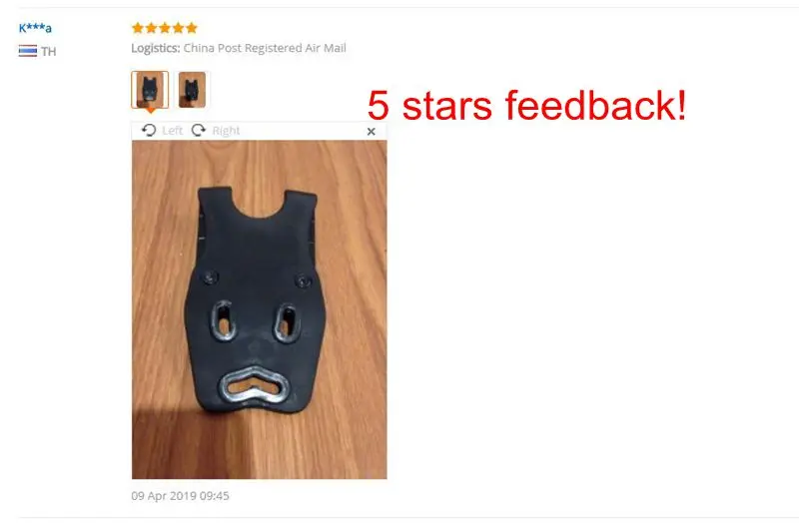The width and height of the screenshot is (799, 525).
Task: Click the third orange rating star
Action: [165, 28]
